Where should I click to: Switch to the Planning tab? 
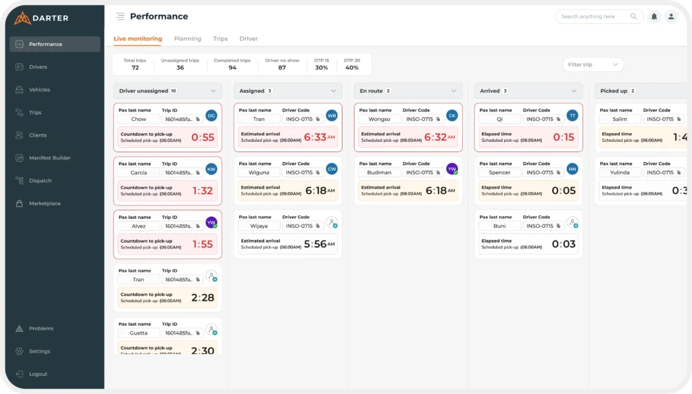pos(188,39)
